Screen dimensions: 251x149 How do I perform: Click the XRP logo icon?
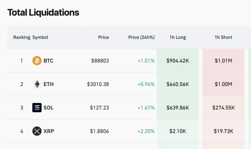click(37, 131)
